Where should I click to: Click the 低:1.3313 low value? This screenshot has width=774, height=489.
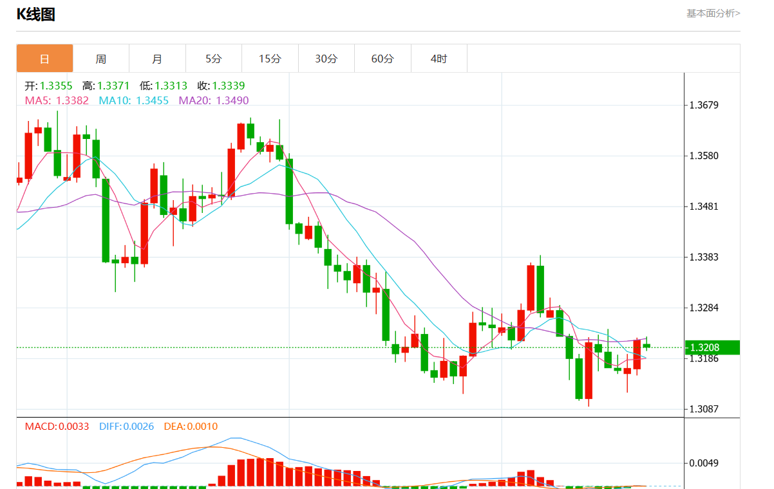point(163,86)
